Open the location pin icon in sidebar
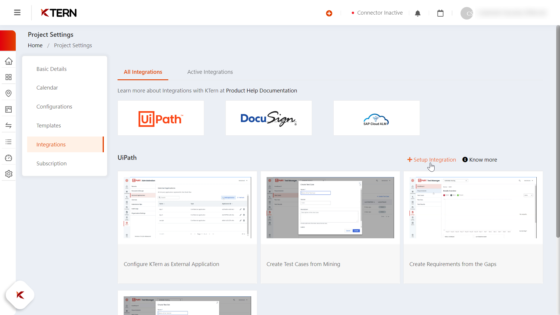 click(8, 93)
